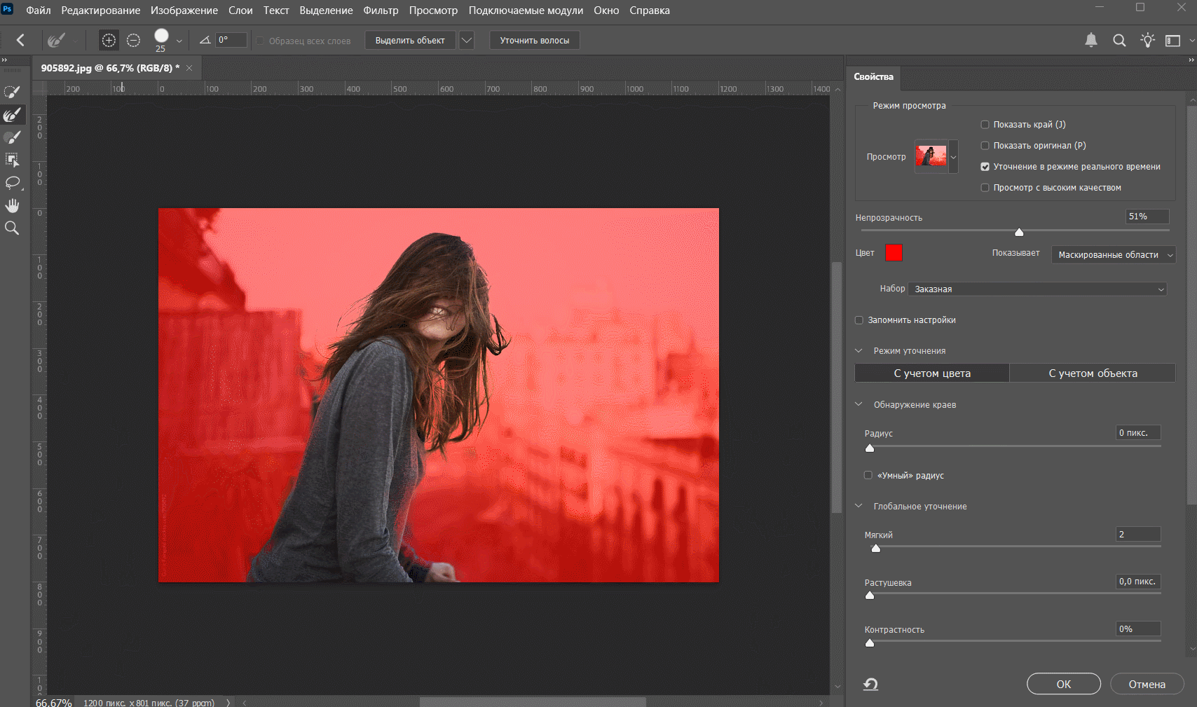Collapse the Глобальное уточнение section
The width and height of the screenshot is (1197, 707).
pyautogui.click(x=859, y=506)
